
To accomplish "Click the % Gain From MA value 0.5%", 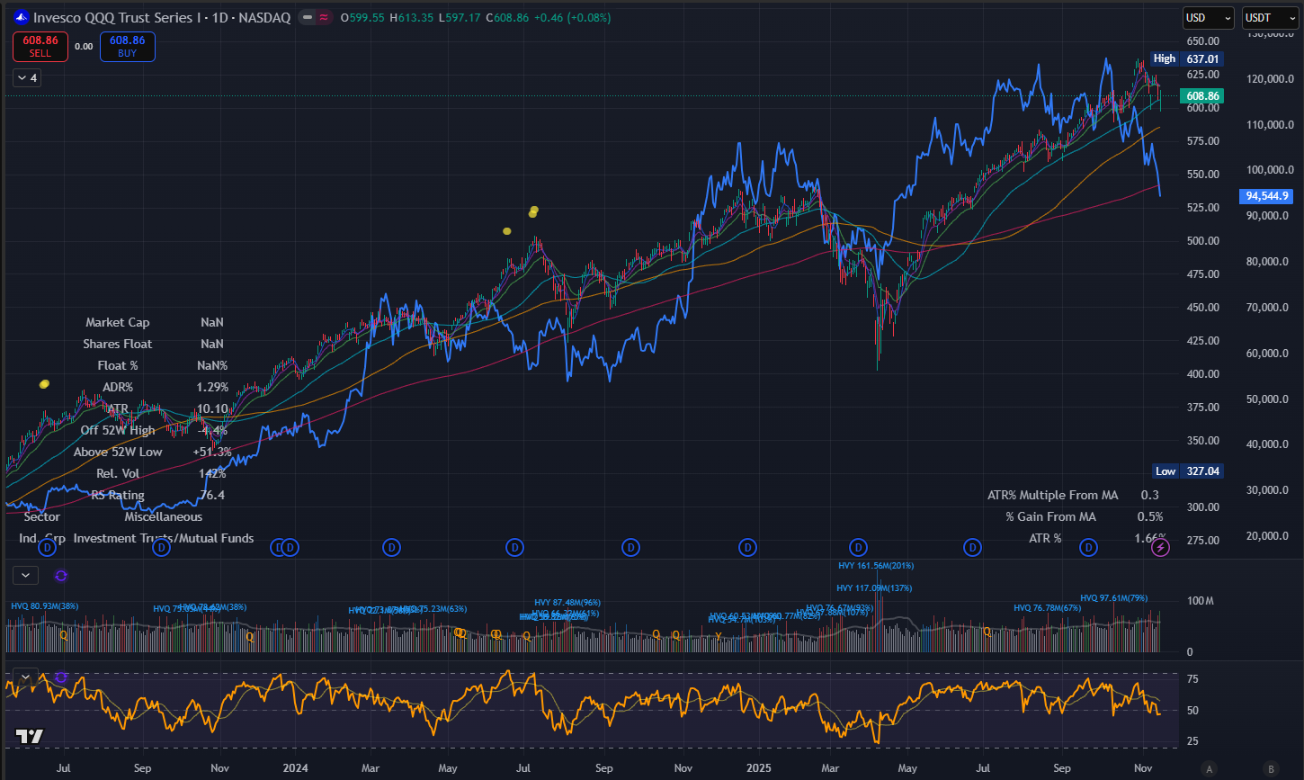I will 1150,516.
